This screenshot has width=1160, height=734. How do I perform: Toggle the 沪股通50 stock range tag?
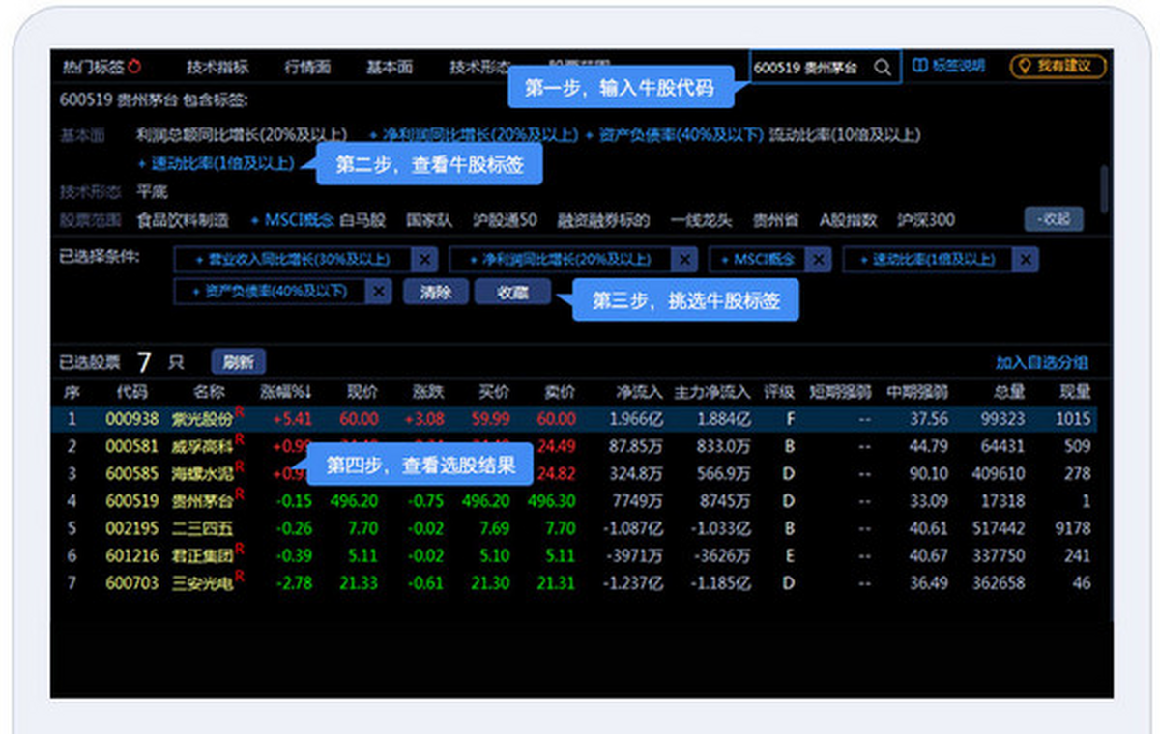click(x=505, y=220)
